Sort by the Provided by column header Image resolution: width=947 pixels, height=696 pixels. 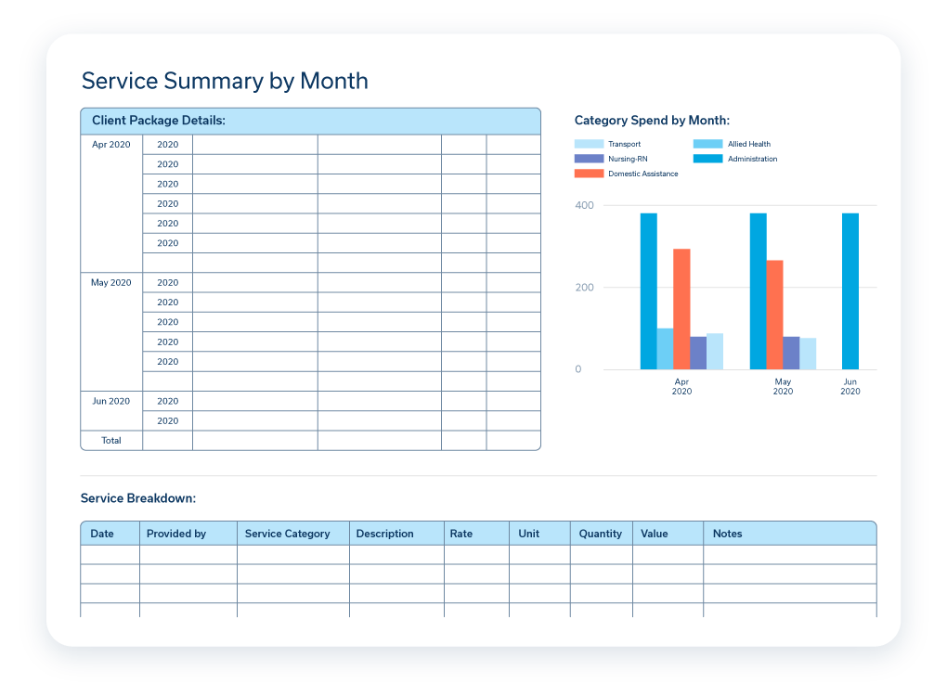176,534
